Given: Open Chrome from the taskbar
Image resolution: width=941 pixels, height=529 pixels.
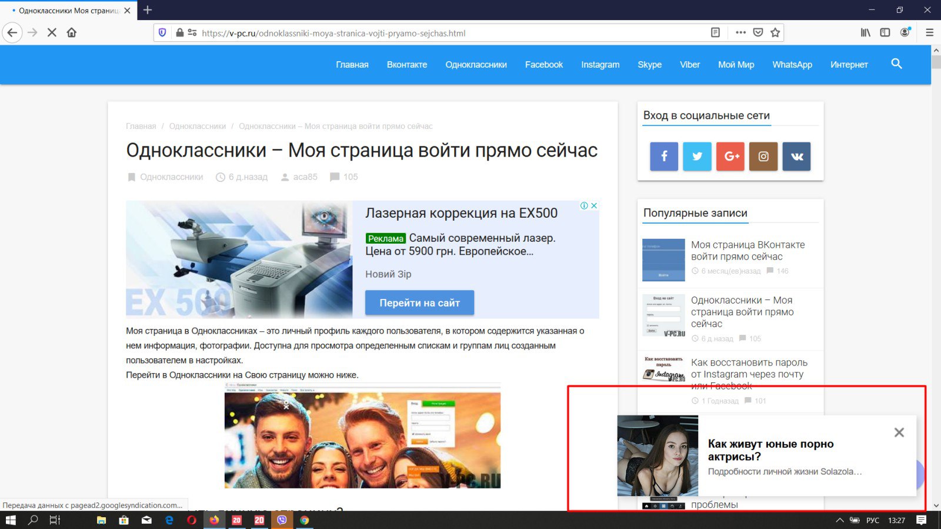Looking at the screenshot, I should pyautogui.click(x=304, y=520).
